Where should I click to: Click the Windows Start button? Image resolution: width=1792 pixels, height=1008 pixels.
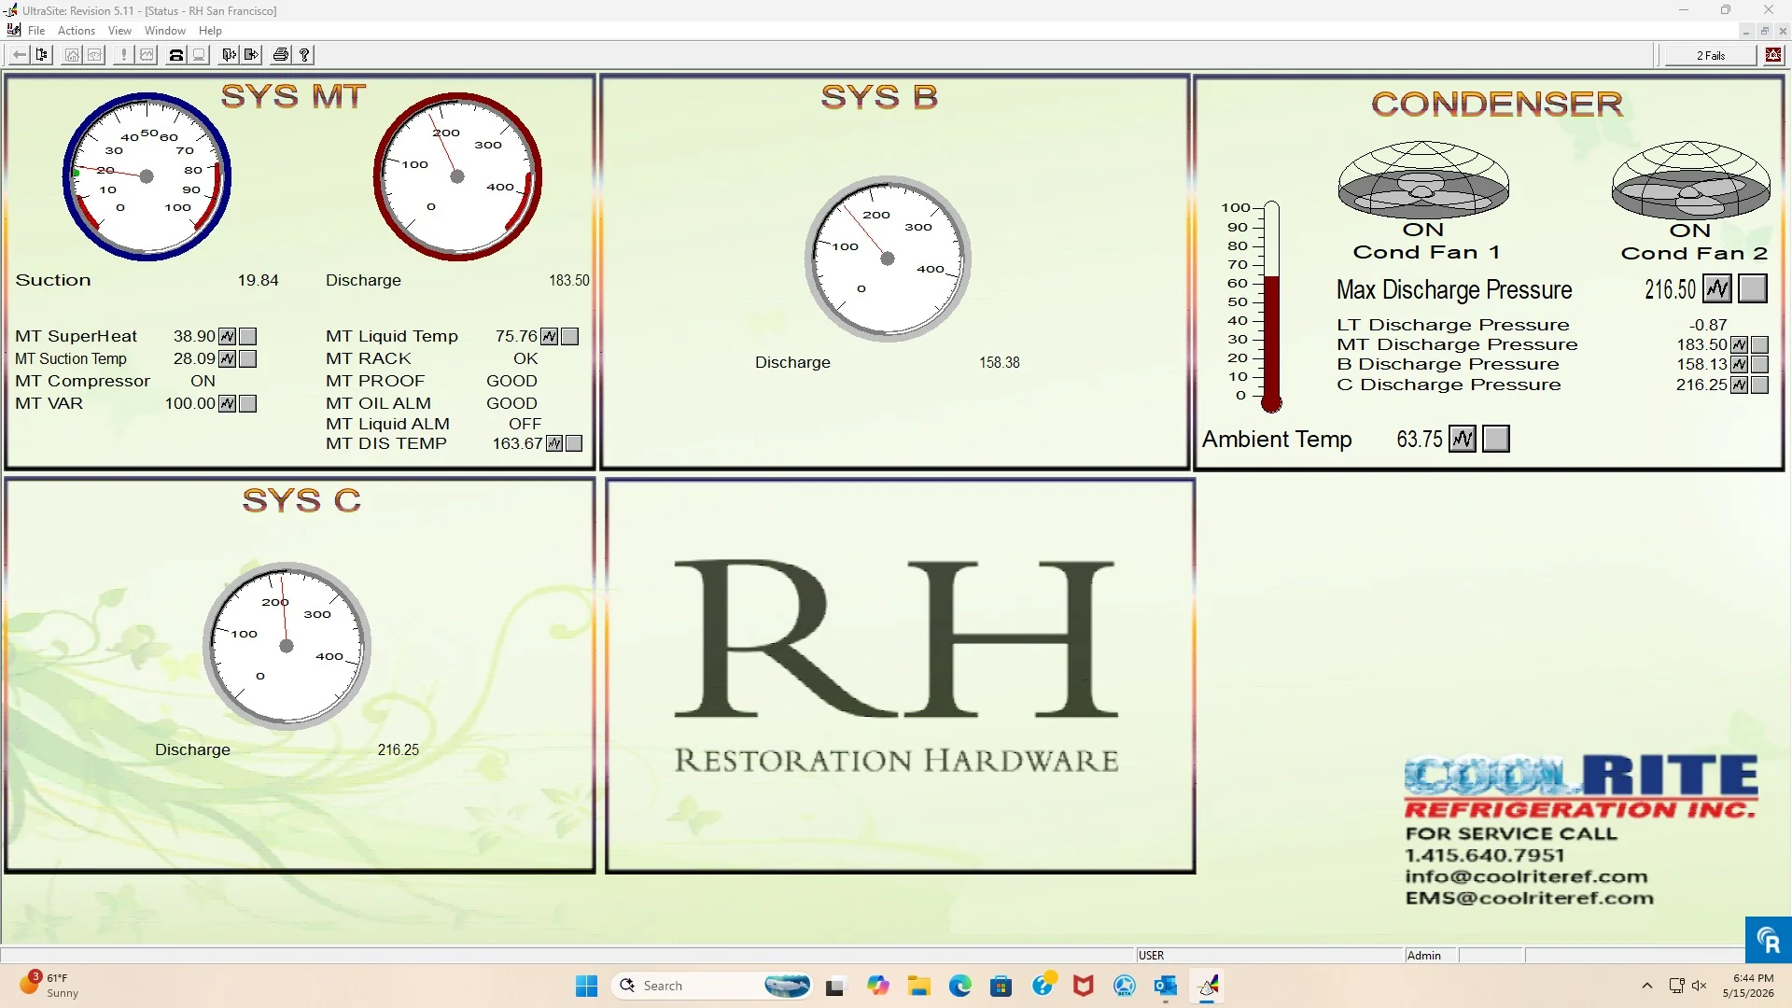pyautogui.click(x=586, y=986)
